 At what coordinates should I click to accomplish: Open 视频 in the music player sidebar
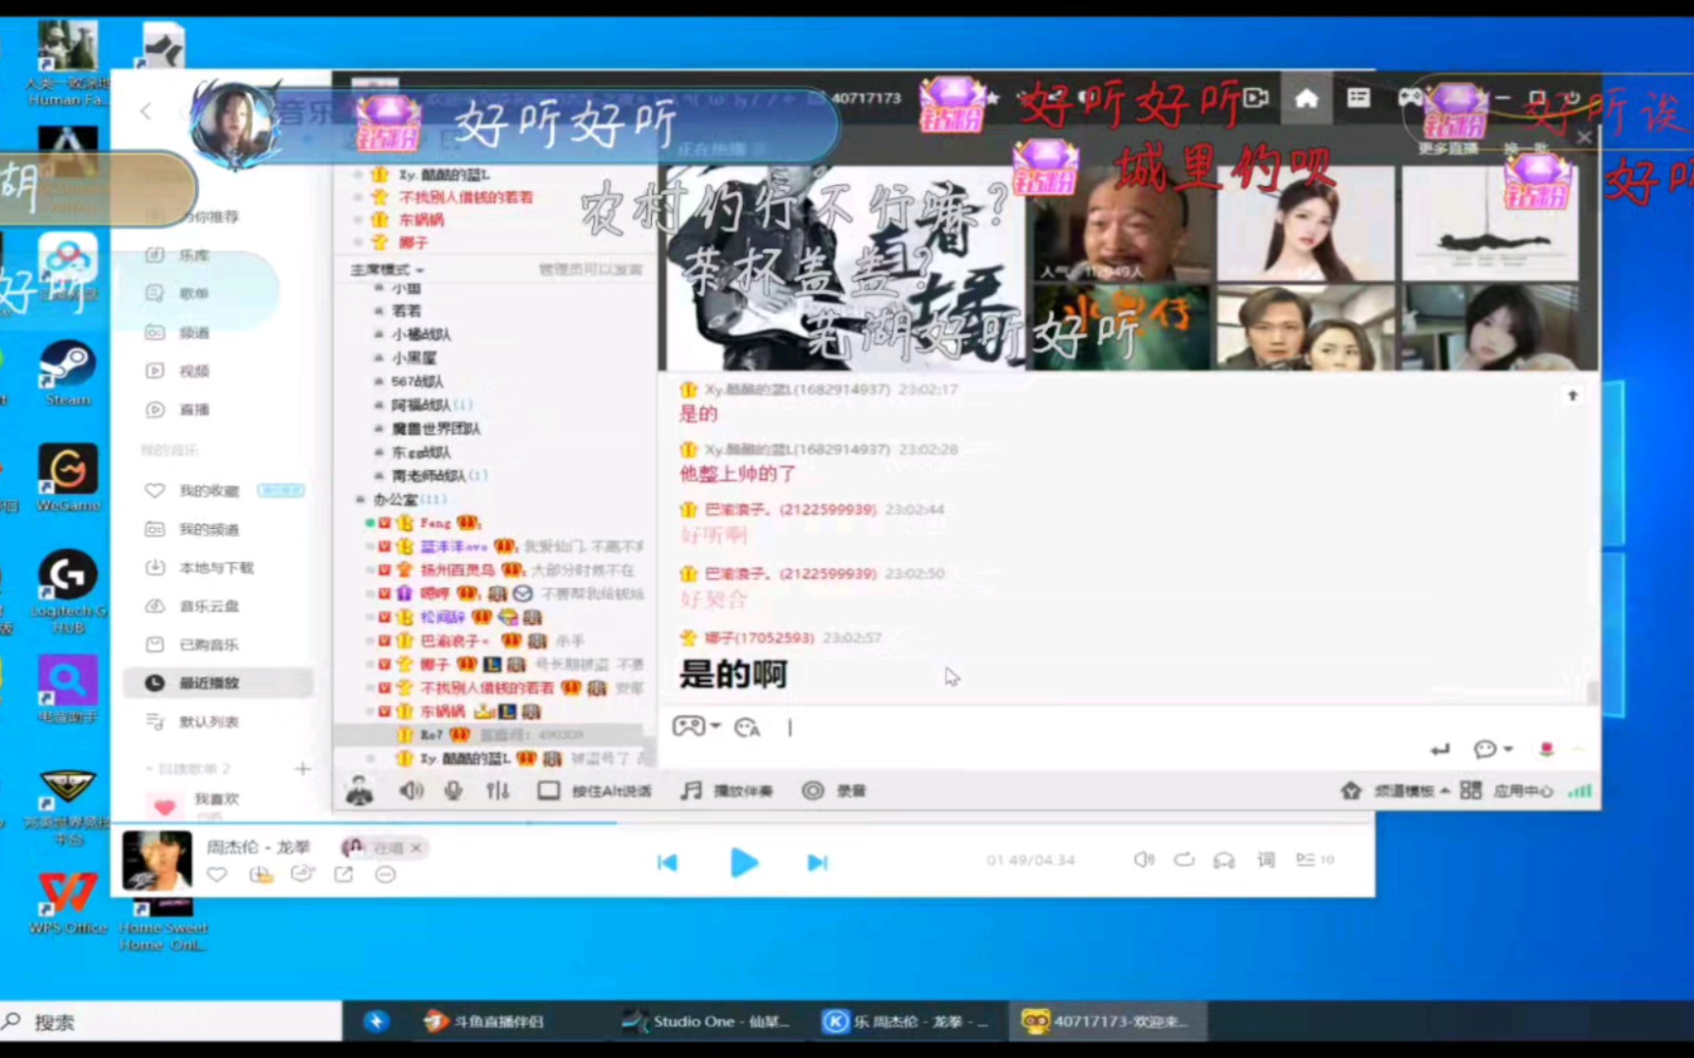coord(194,370)
